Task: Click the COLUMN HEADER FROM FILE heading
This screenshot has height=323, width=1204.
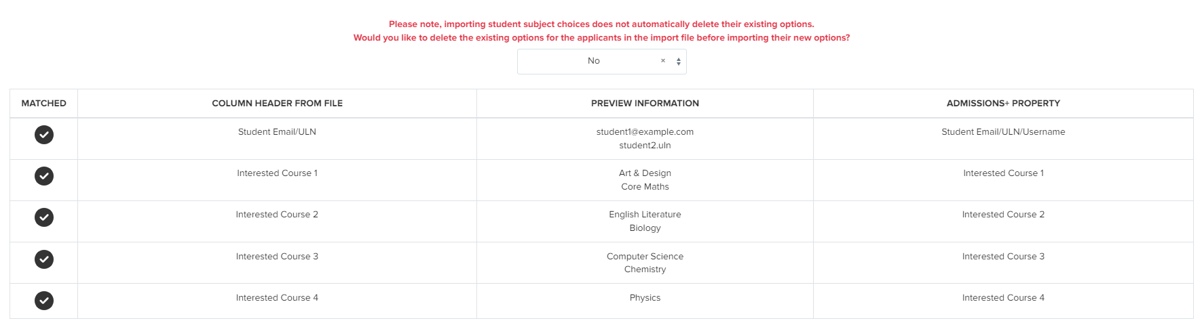Action: point(277,104)
